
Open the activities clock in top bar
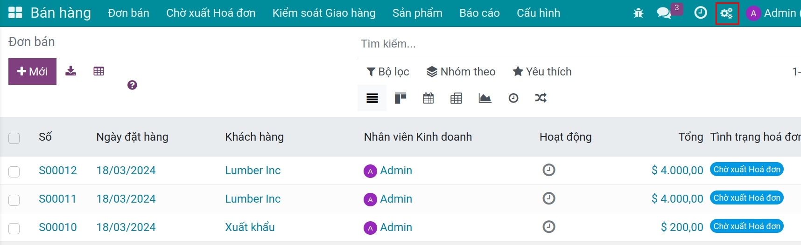[x=701, y=13]
